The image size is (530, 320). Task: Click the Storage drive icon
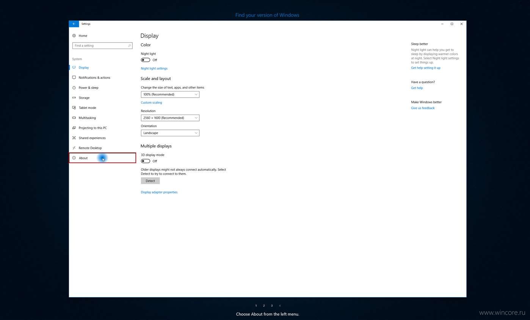pyautogui.click(x=74, y=98)
